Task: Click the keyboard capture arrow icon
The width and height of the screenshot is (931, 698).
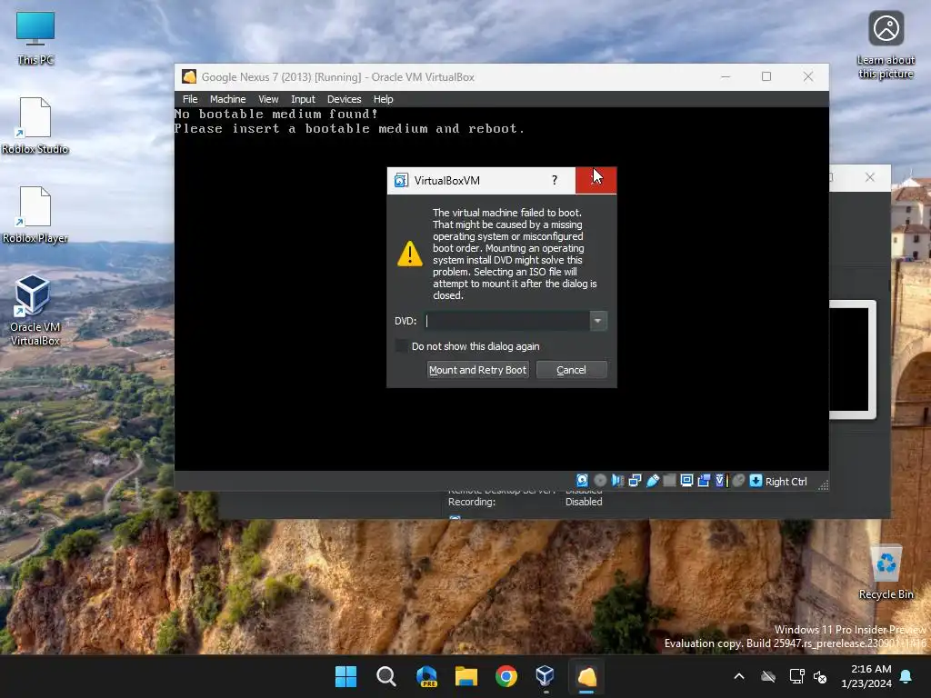Action: (756, 481)
